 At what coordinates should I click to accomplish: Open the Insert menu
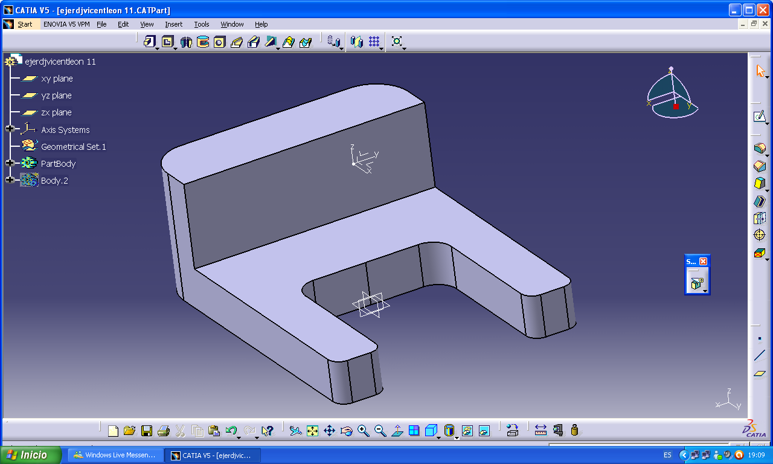pyautogui.click(x=174, y=24)
